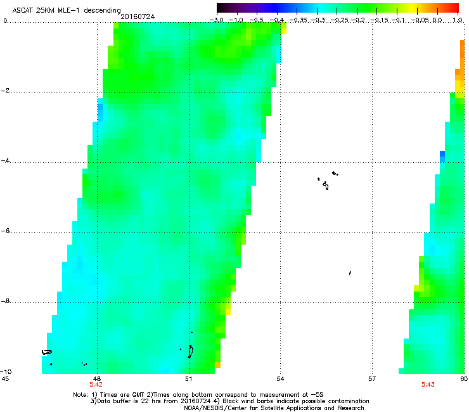Click the red time stamp '5:42'

coord(96,385)
